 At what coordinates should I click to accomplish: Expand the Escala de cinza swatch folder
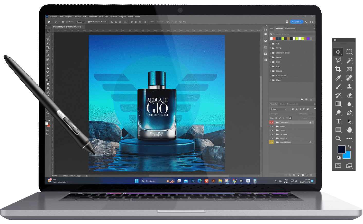tap(271, 53)
